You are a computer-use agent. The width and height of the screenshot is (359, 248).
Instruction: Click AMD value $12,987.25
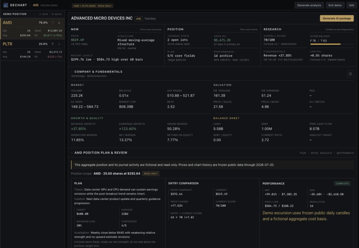55,31
